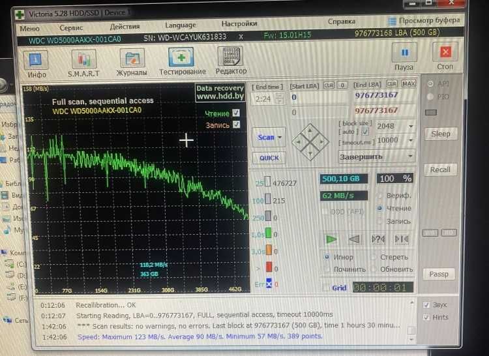Screen dimensions: 489x356
Task: Click the 0 button beside Start LBA
Action: point(342,85)
